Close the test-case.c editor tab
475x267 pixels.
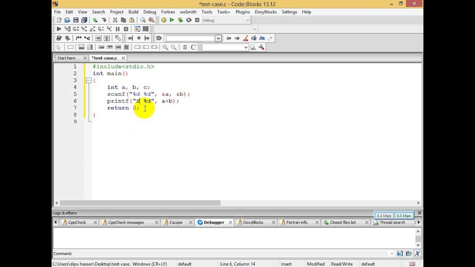[x=123, y=58]
